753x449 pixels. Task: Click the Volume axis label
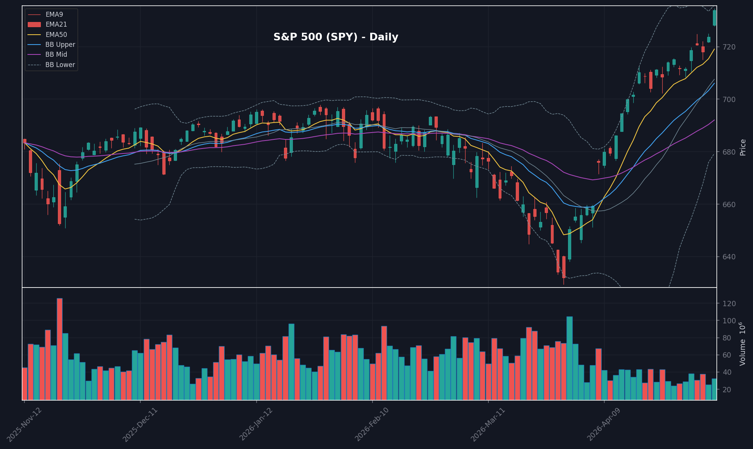pyautogui.click(x=742, y=344)
